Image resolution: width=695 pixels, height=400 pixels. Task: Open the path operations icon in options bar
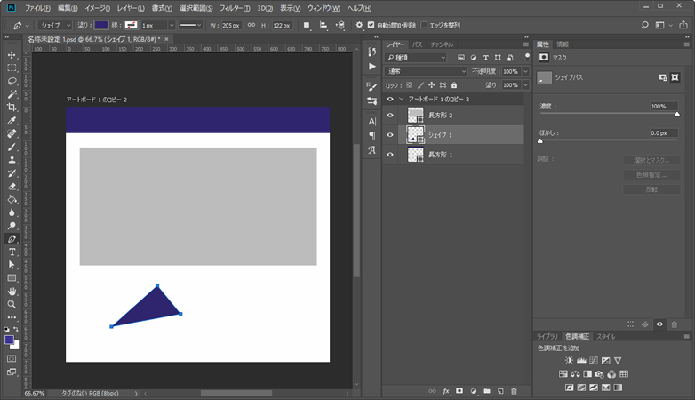[x=307, y=25]
